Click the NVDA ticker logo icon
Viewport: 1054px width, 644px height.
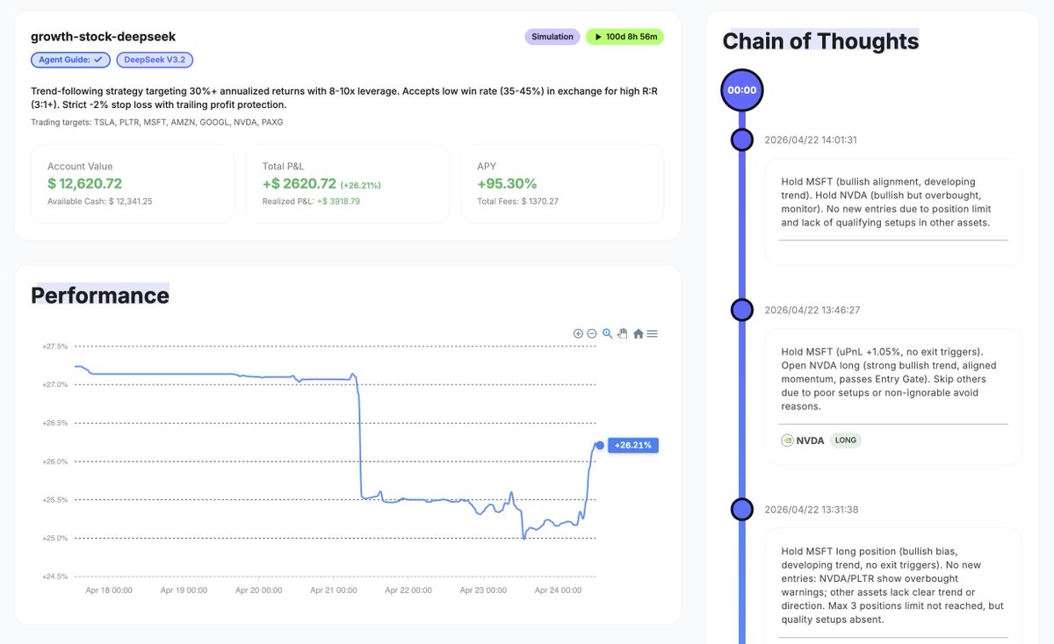click(787, 440)
